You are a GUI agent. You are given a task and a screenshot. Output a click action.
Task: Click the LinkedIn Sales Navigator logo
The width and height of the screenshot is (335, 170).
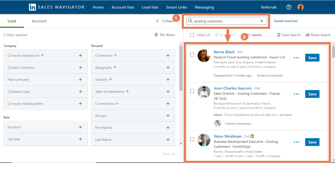[32, 7]
